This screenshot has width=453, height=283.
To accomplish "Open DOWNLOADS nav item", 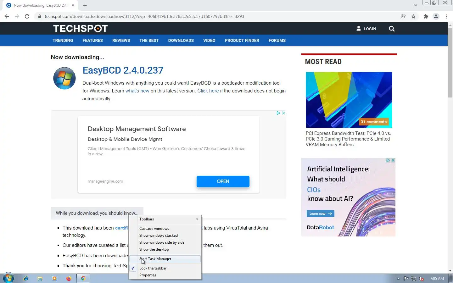I will click(181, 40).
